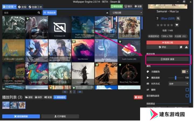Screen dimensions: 194x121
Task: Expand the scheme color dropdown arrow
Action: 187,72
